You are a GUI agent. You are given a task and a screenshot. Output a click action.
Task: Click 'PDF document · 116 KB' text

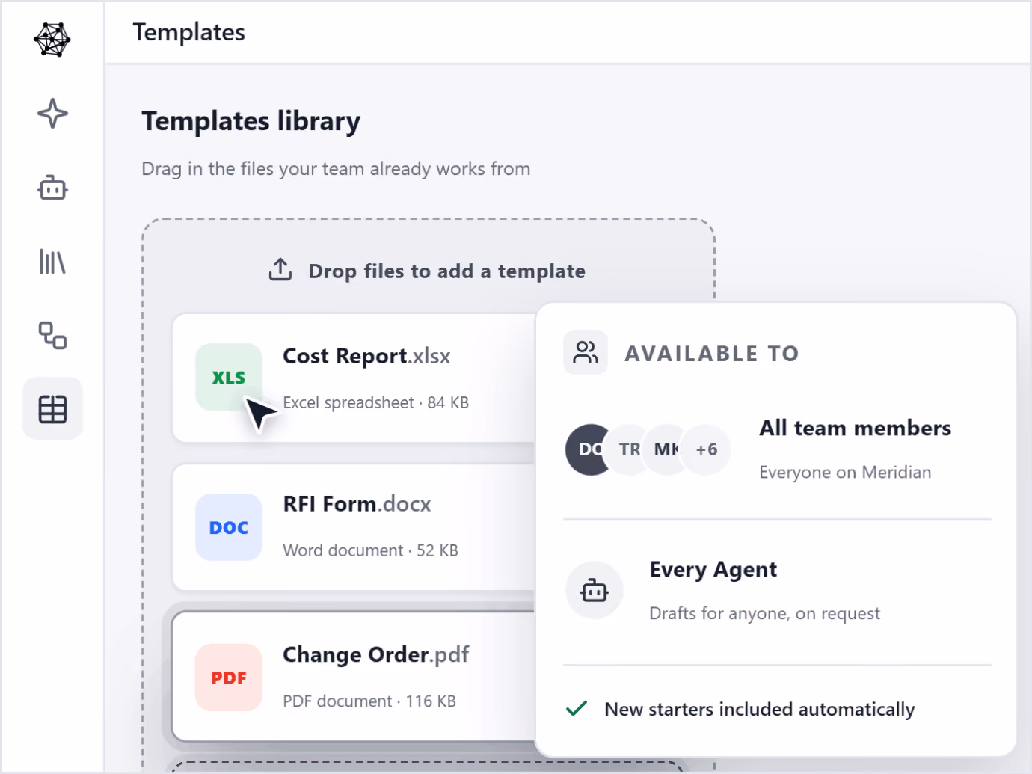tap(369, 701)
